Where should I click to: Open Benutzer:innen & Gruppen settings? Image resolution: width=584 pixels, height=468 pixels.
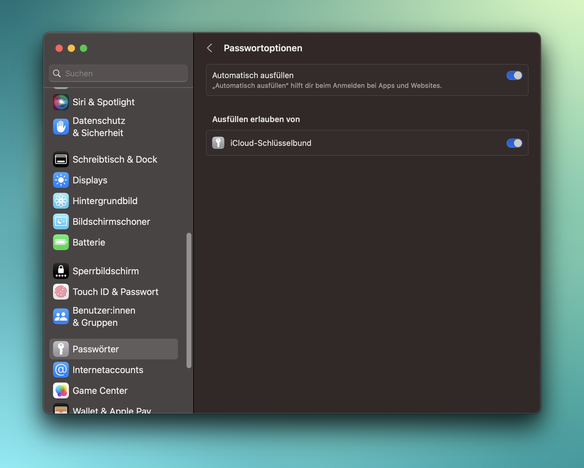pyautogui.click(x=103, y=316)
